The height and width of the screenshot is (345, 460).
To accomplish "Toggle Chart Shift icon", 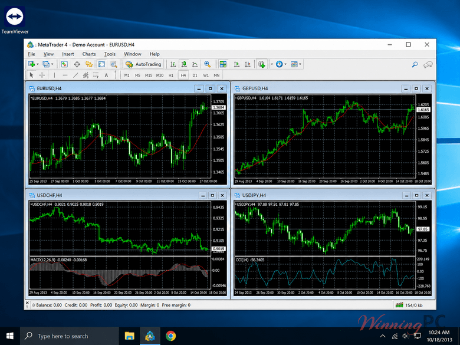I will point(248,64).
